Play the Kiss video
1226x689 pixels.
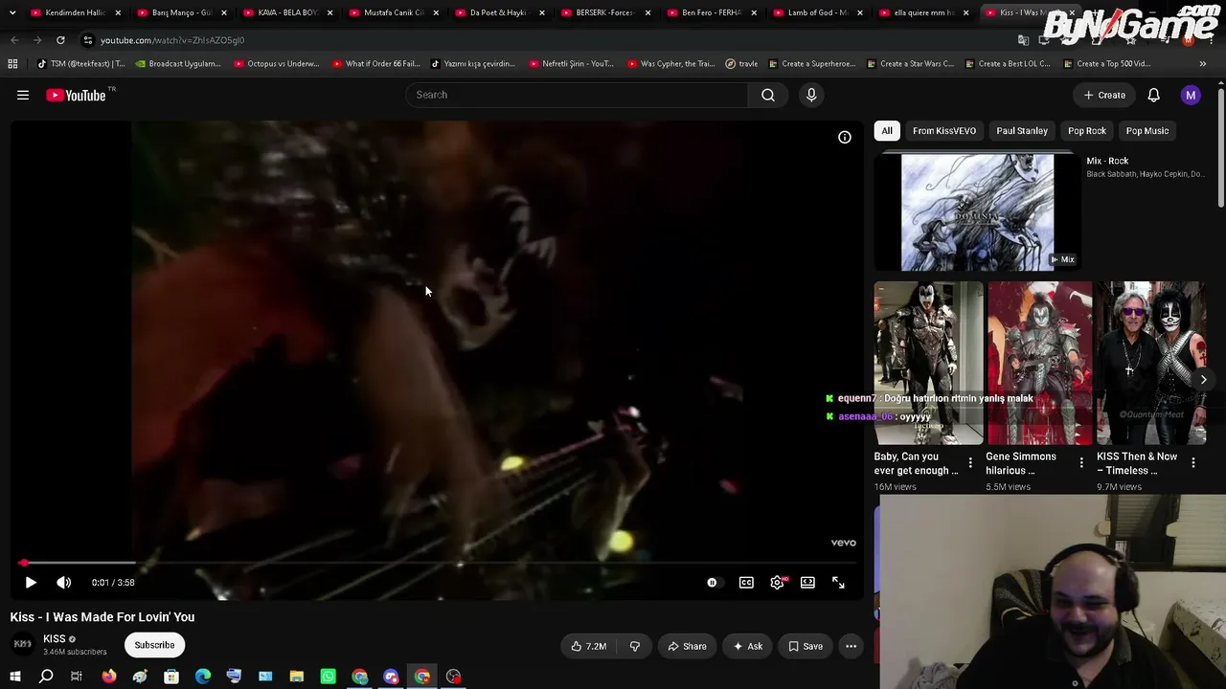tap(31, 582)
